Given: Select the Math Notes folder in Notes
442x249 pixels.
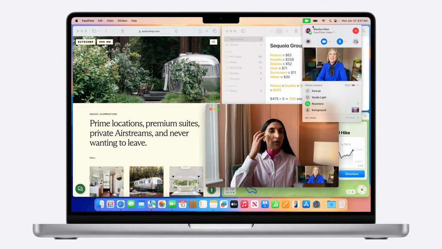Looking at the screenshot, I should point(244,39).
